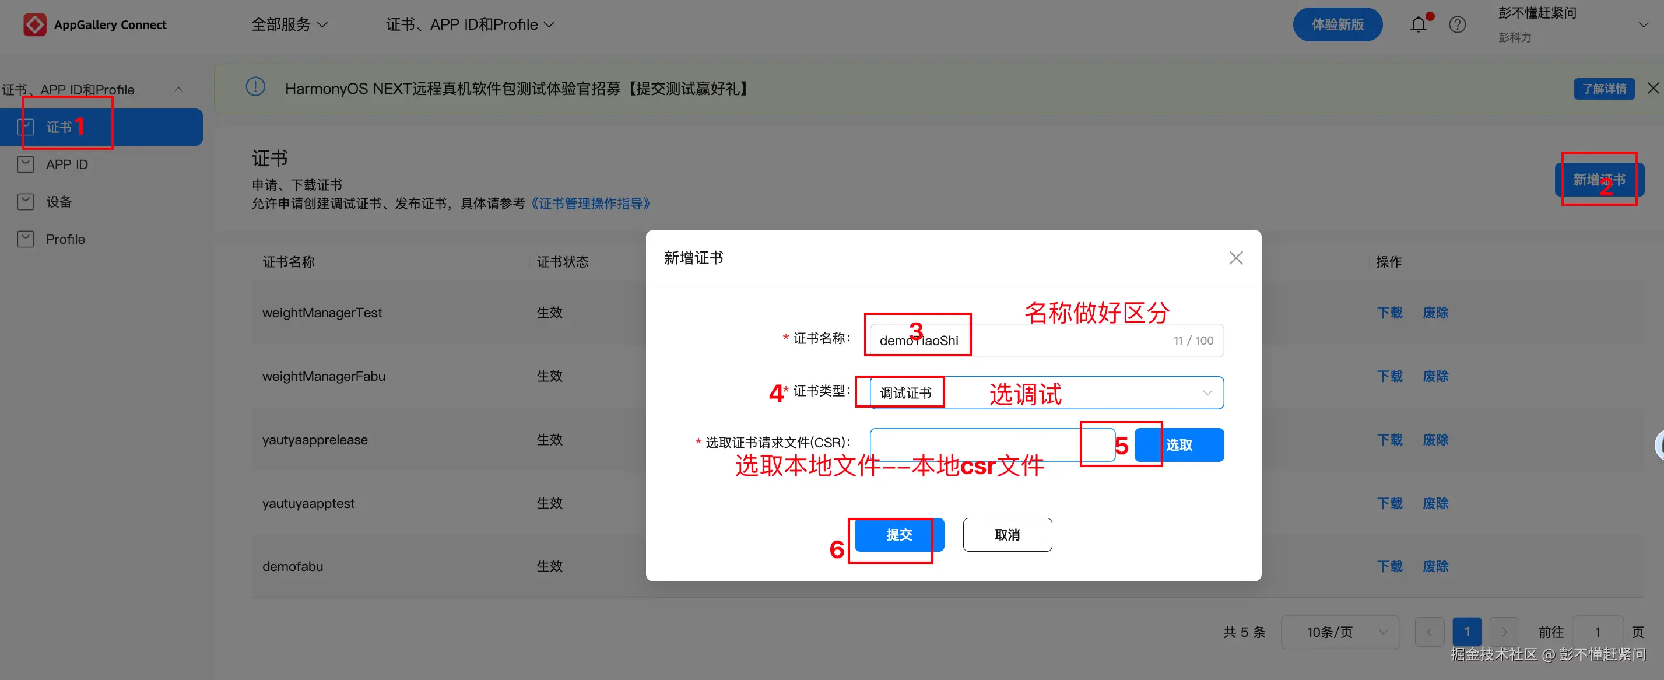Image resolution: width=1664 pixels, height=680 pixels.
Task: Open the 10条/页 page size dropdown
Action: 1340,632
